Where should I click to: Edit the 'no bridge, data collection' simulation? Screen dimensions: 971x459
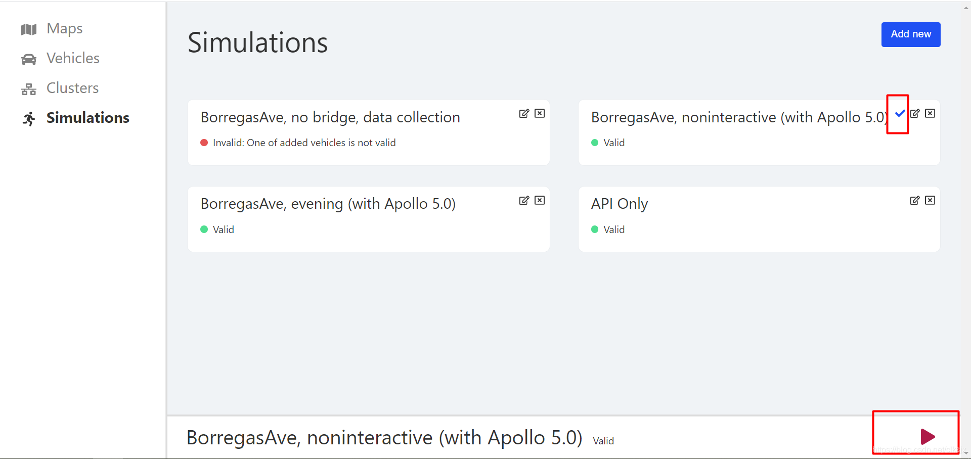coord(524,113)
